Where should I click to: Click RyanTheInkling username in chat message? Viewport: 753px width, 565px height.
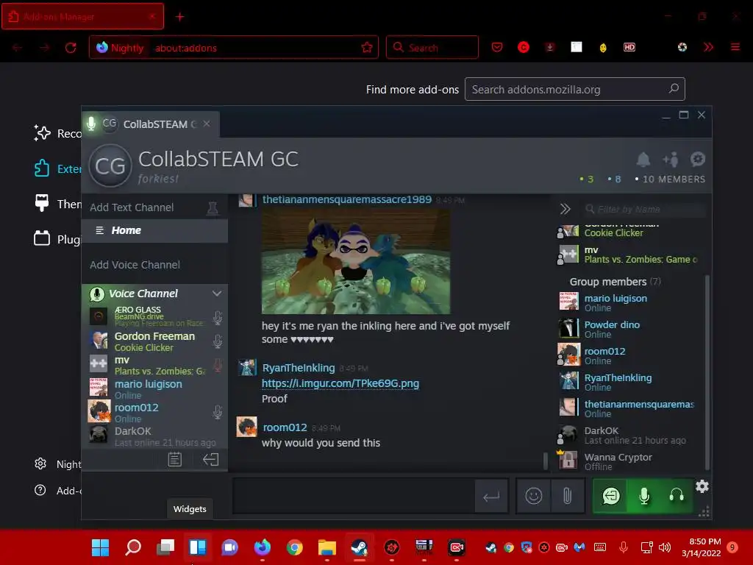pyautogui.click(x=299, y=368)
